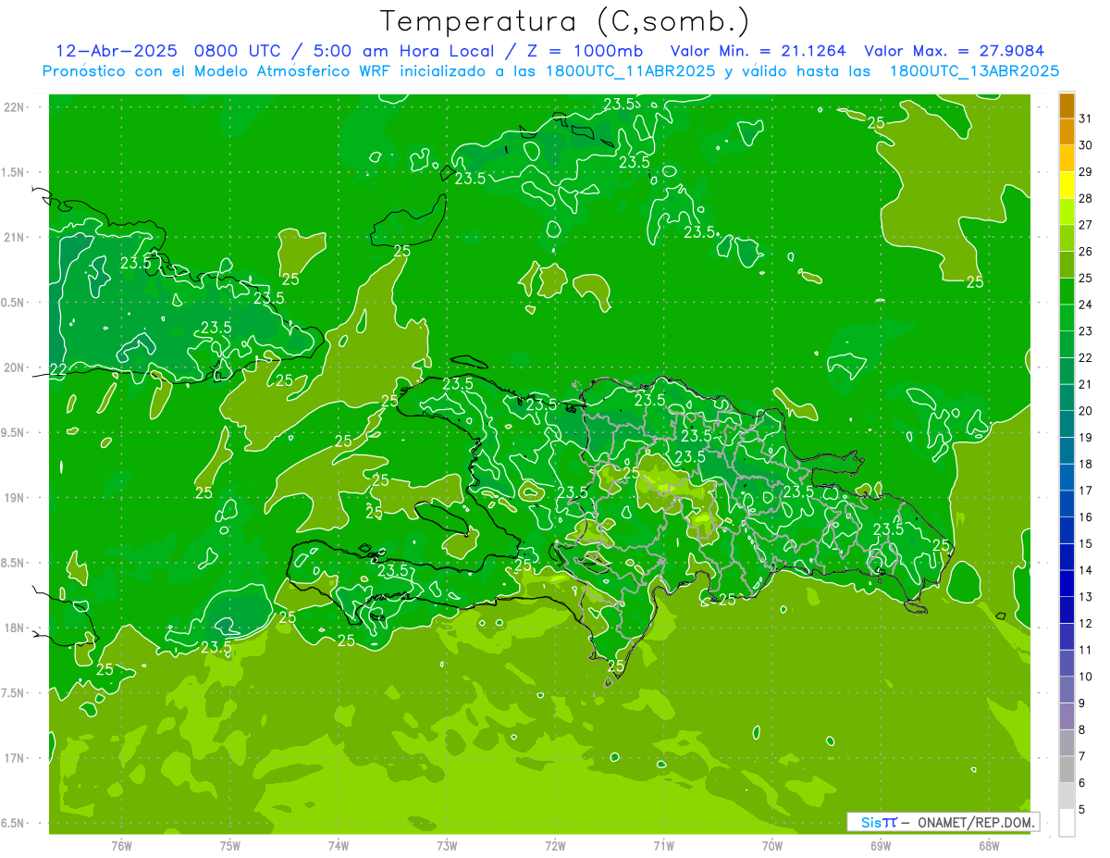
Task: Select the yellow swatch between 28 and 29
Action: pos(1067,185)
